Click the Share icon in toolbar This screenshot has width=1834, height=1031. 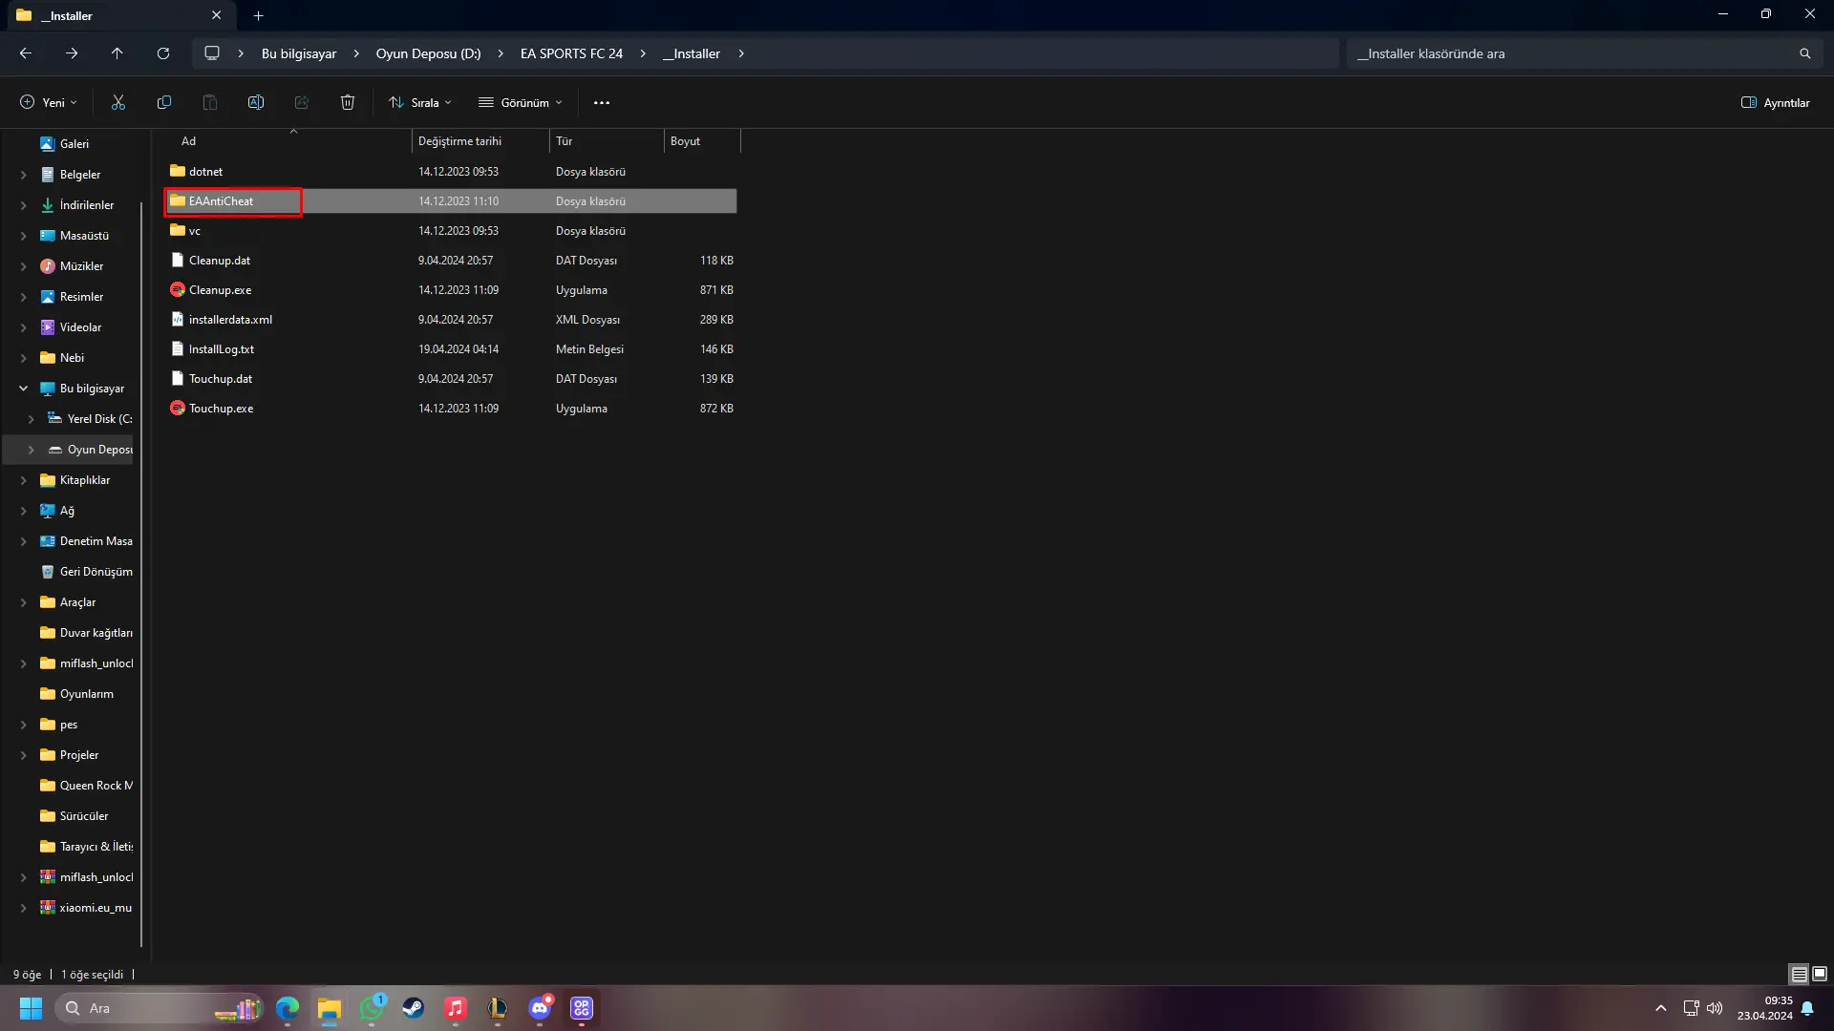[x=302, y=102]
